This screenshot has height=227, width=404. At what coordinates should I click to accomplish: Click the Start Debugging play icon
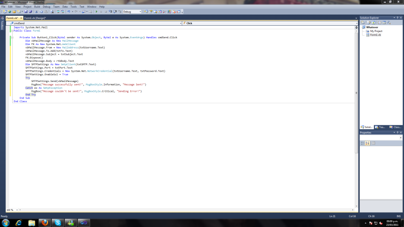coord(97,12)
